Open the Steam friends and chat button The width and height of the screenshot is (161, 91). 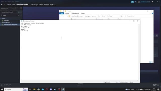(x=156, y=85)
